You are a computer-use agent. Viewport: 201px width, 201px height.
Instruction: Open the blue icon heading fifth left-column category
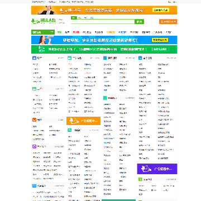[x=34, y=186]
